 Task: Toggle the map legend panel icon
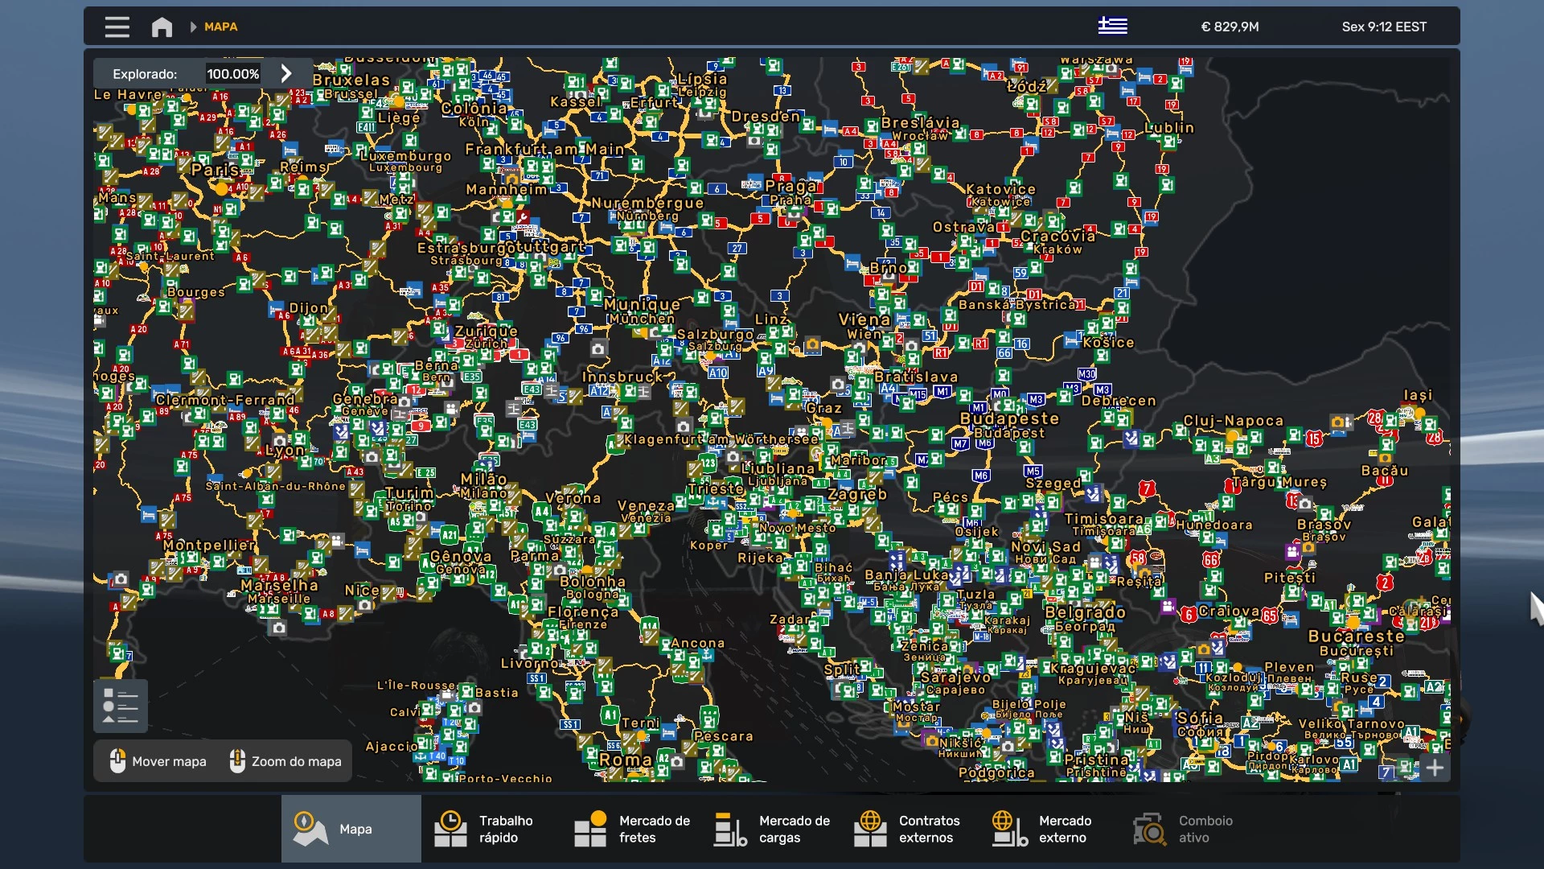pos(121,706)
